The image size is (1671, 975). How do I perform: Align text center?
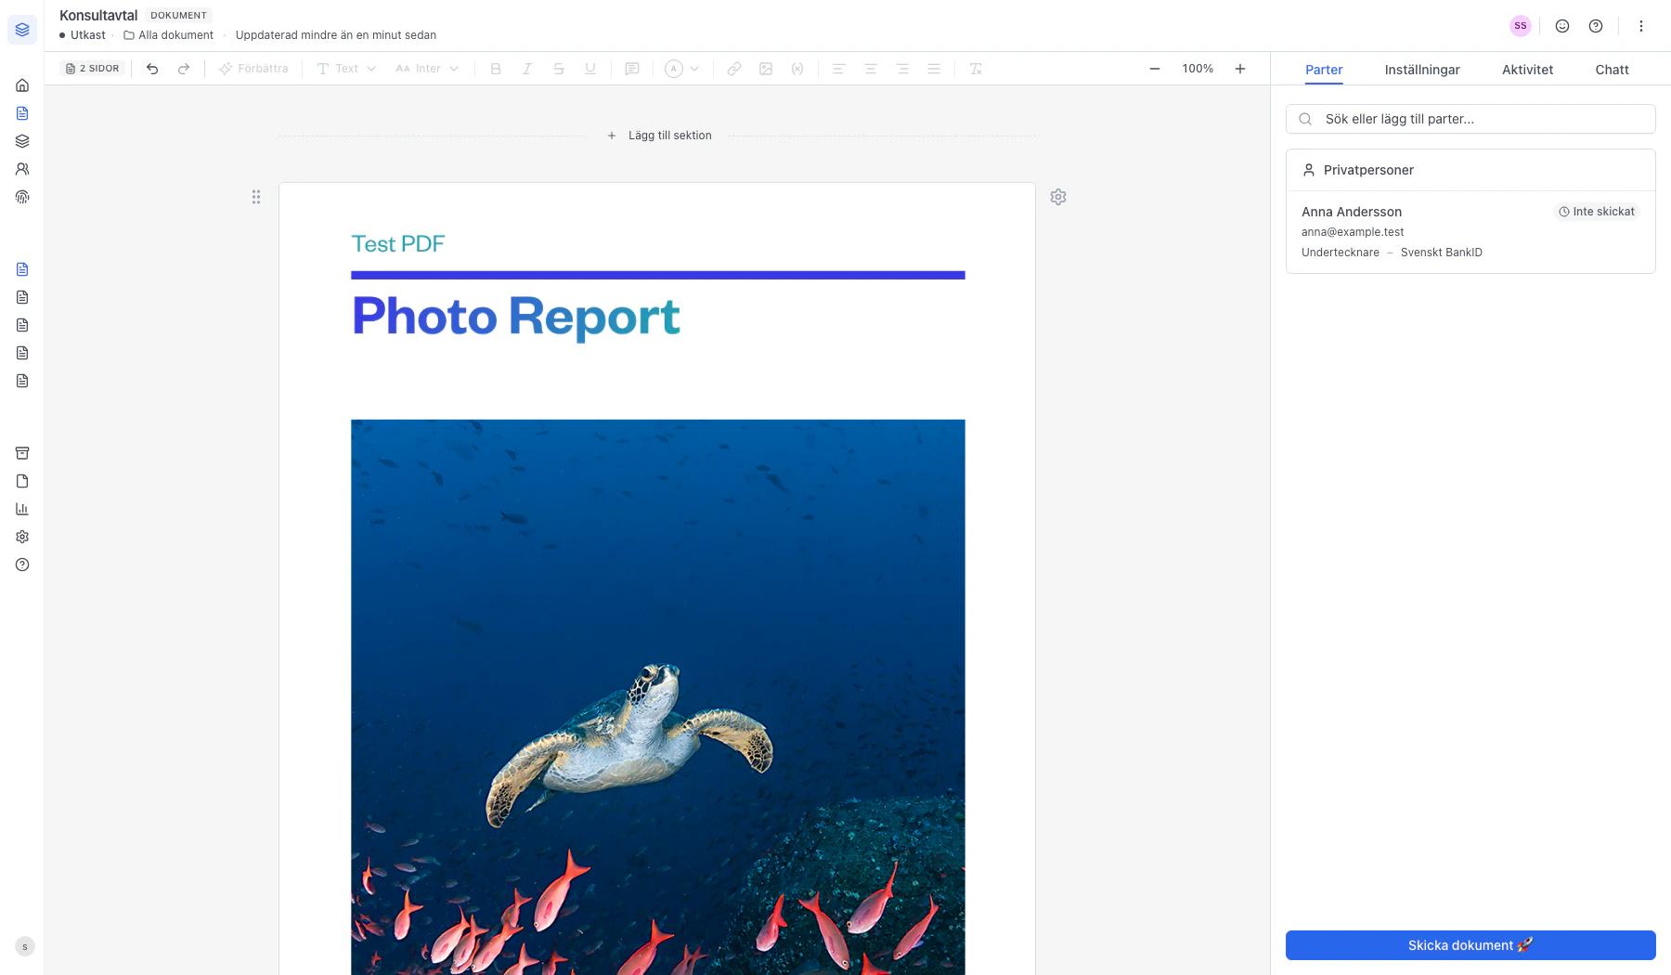click(x=871, y=69)
